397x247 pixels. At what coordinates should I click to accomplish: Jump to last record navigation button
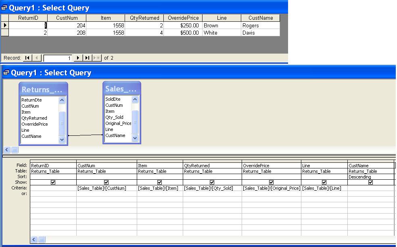tap(88, 58)
